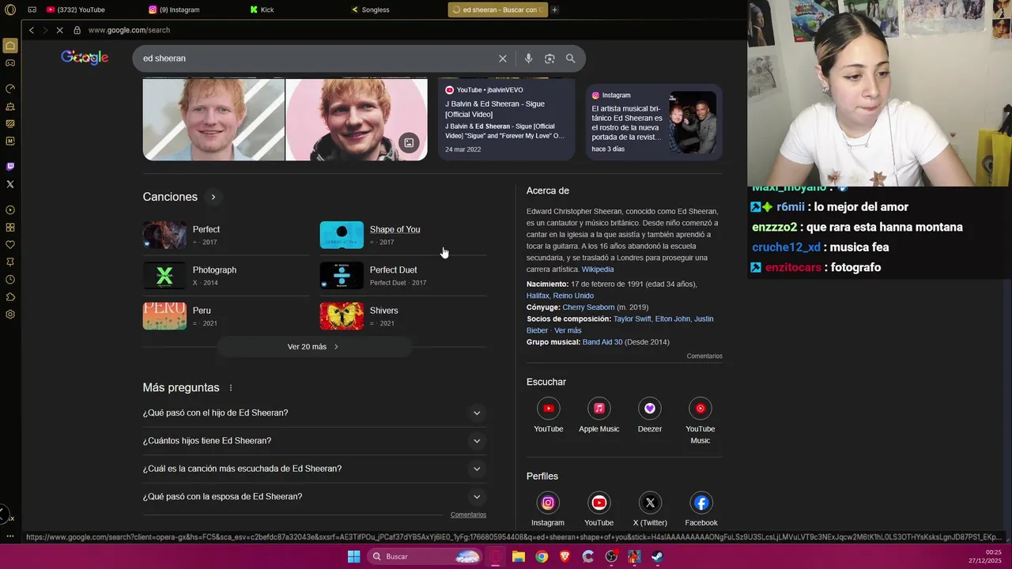Go back with the browser back arrow
The image size is (1012, 569).
(32, 30)
